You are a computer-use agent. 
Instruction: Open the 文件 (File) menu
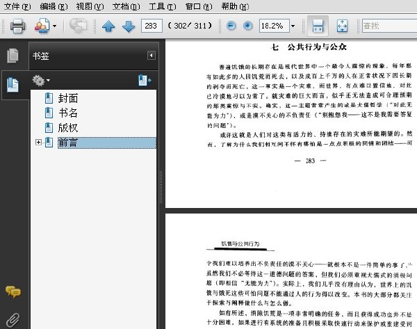pos(17,6)
